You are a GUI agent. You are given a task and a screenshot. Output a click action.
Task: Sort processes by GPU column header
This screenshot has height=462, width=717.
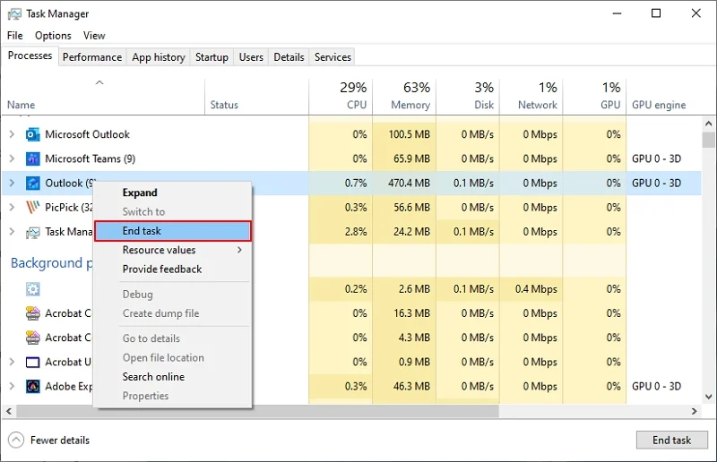click(594, 97)
